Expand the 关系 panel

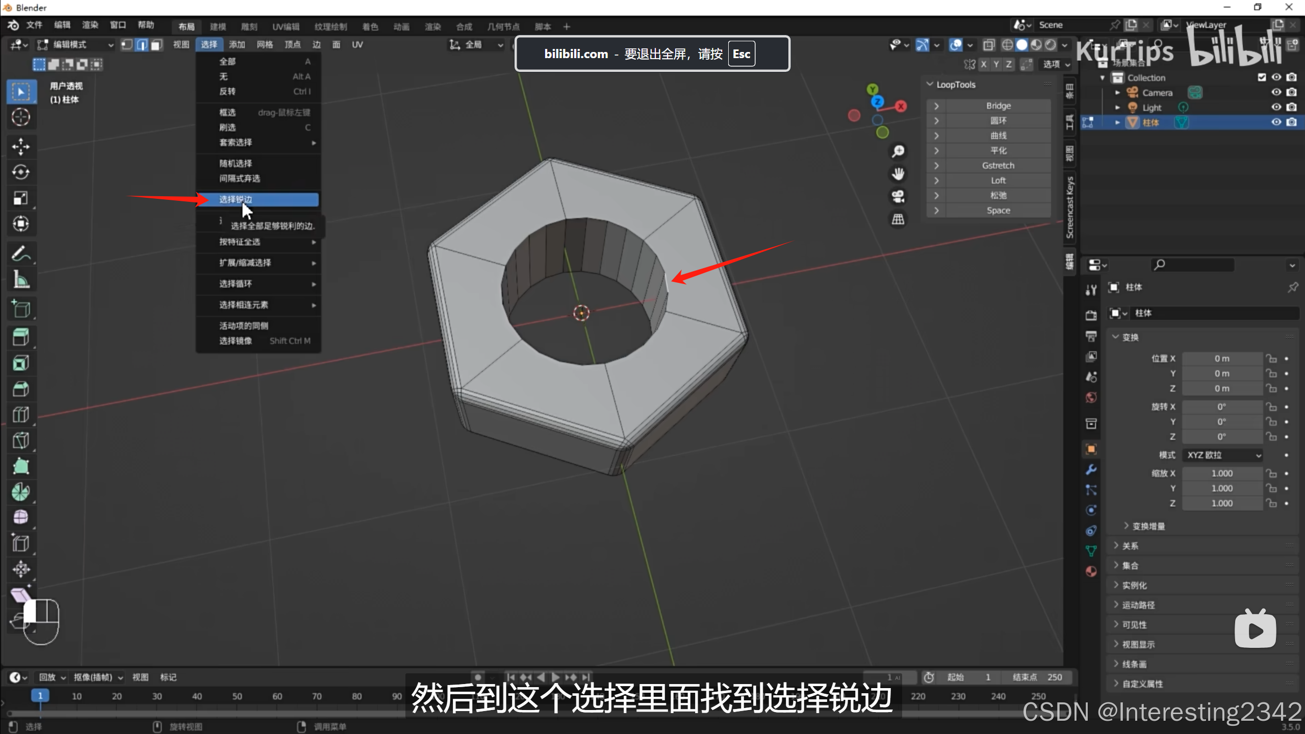(1130, 546)
